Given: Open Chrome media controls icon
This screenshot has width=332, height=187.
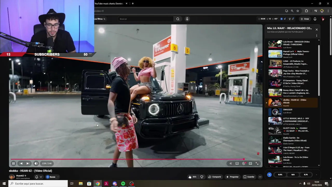Looking at the screenshot, I should (x=316, y=11).
